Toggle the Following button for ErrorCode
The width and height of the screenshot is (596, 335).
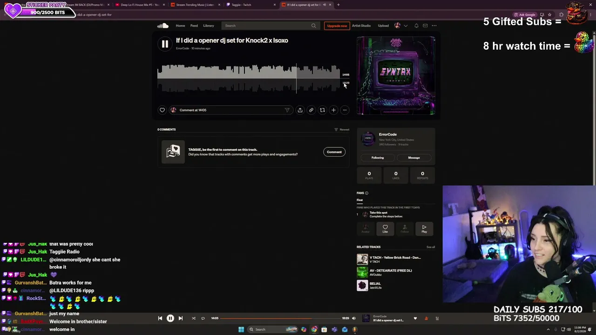point(378,158)
